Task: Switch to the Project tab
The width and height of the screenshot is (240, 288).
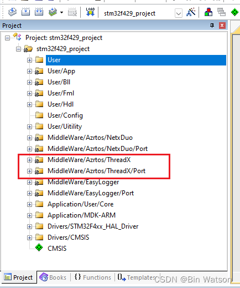Action: pos(18,277)
